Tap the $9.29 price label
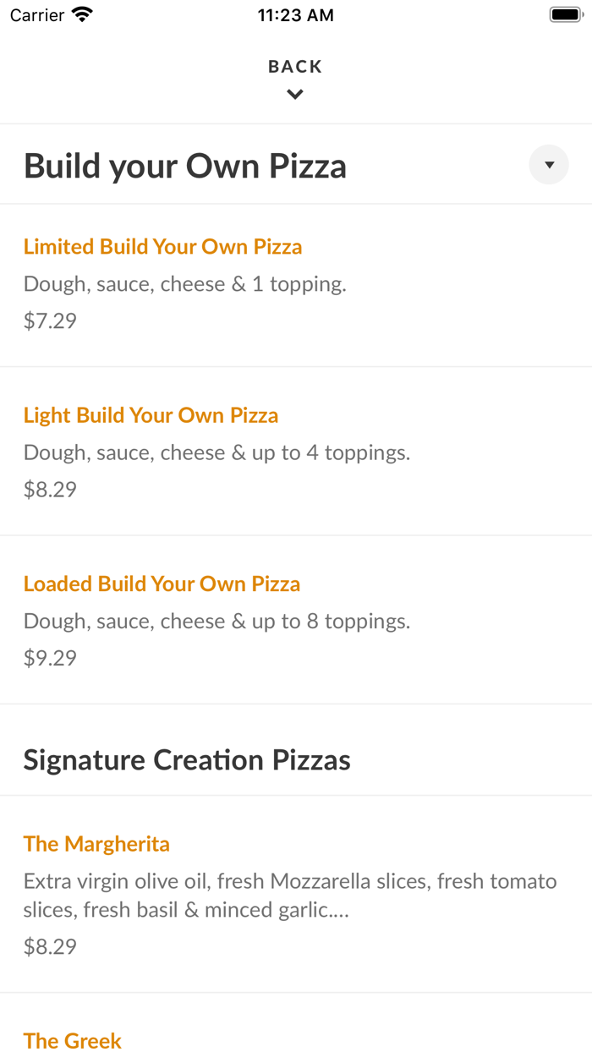This screenshot has width=592, height=1052. (x=50, y=658)
